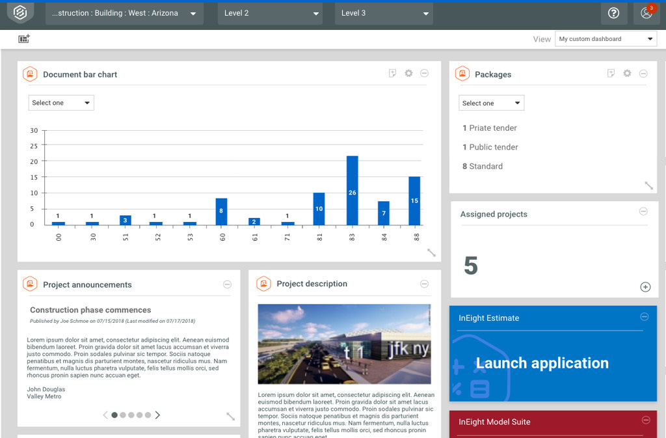The image size is (666, 438).
Task: Click the pin icon on the Packages widget
Action: tap(611, 74)
